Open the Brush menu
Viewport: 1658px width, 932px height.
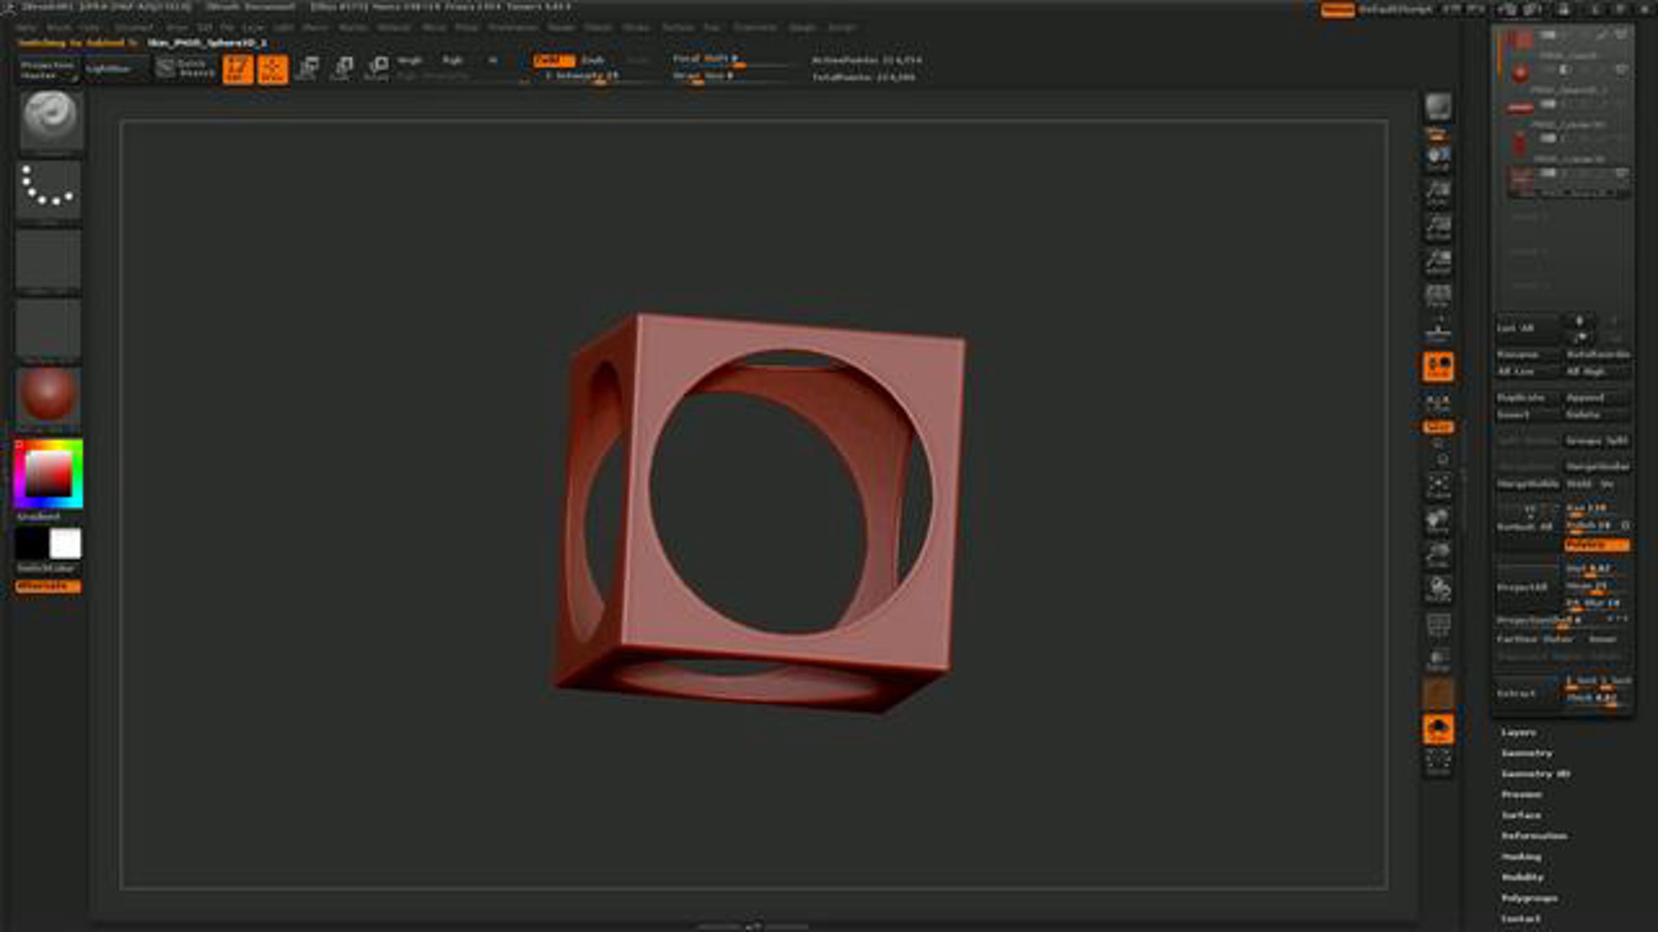point(59,28)
